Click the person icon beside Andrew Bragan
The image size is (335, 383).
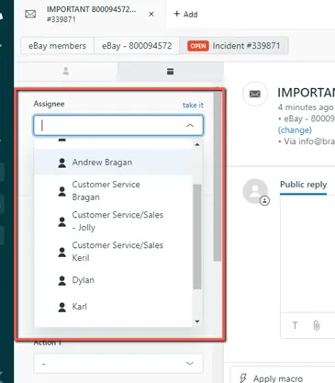coord(62,163)
